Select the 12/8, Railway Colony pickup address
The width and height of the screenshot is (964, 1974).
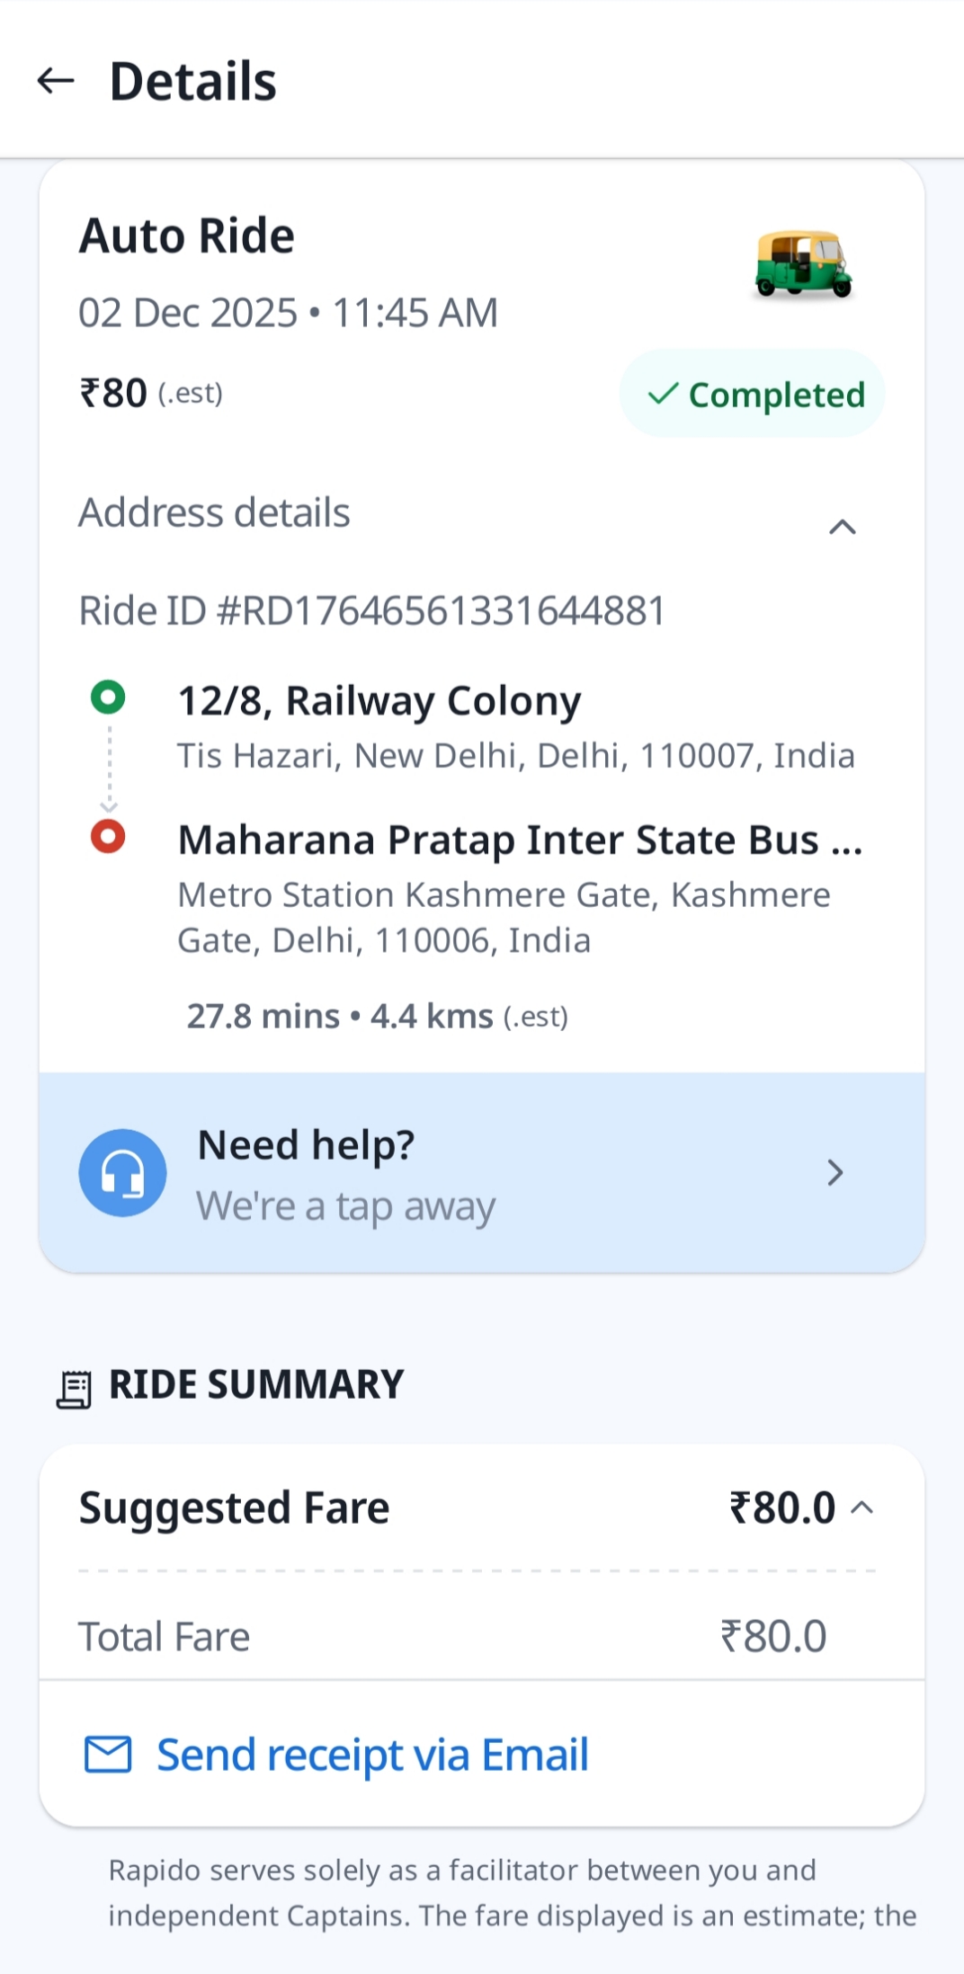click(379, 701)
